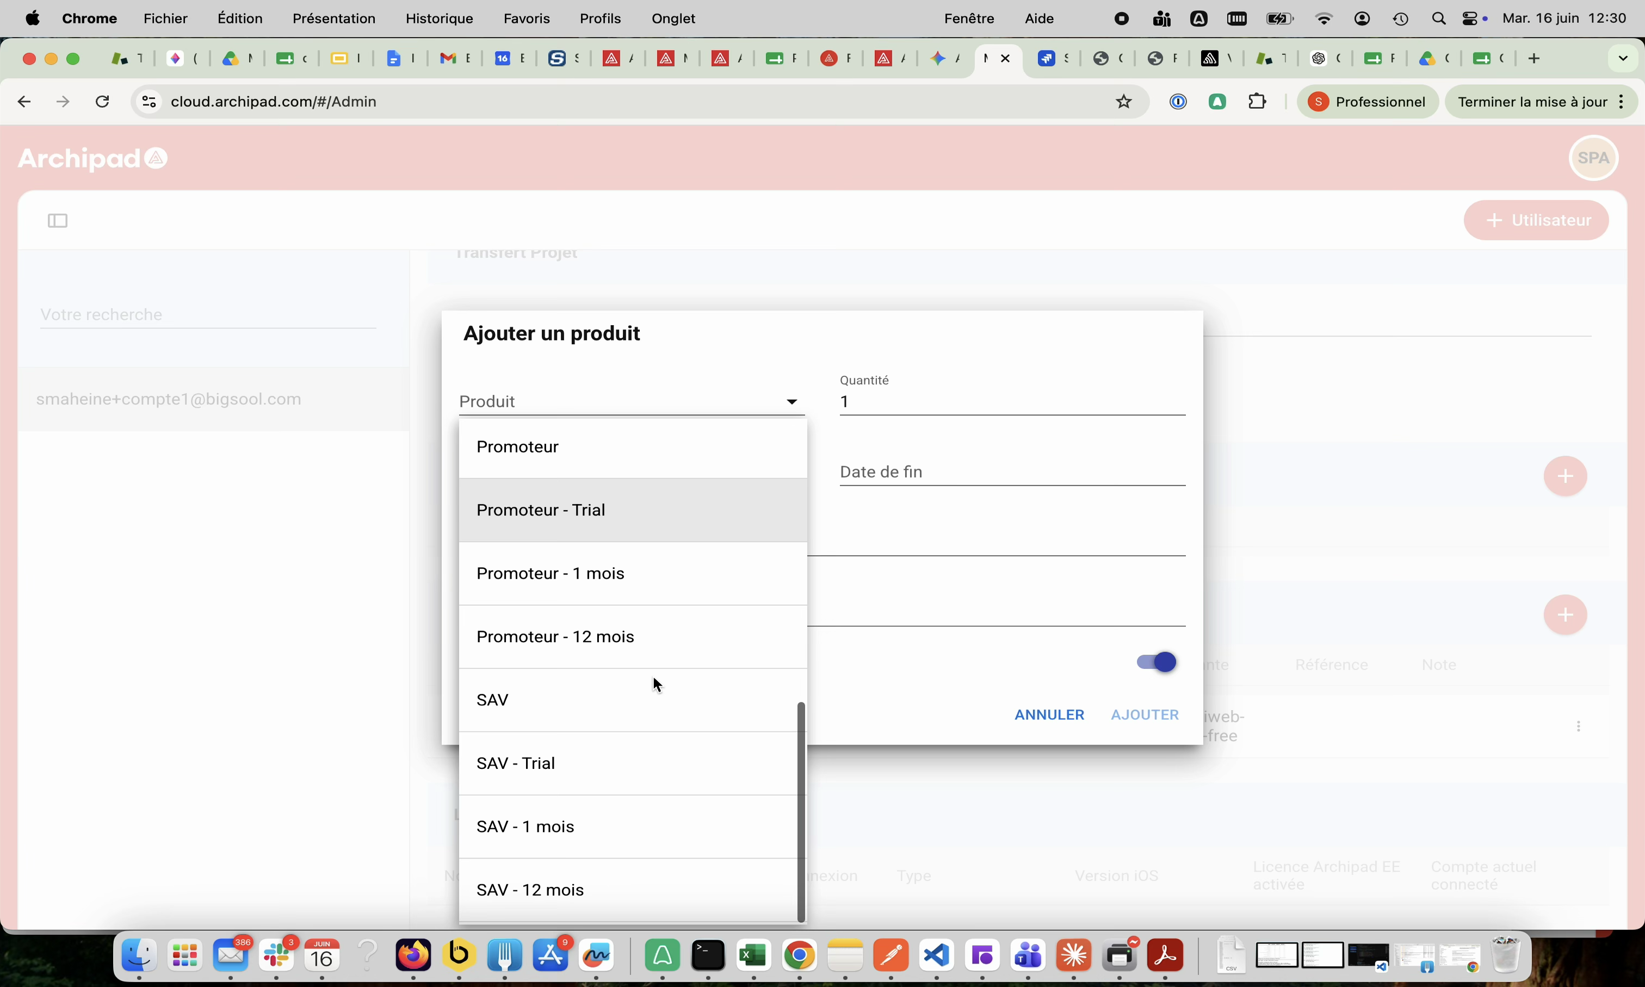
Task: Select Promoteur - Trial option
Action: [x=633, y=510]
